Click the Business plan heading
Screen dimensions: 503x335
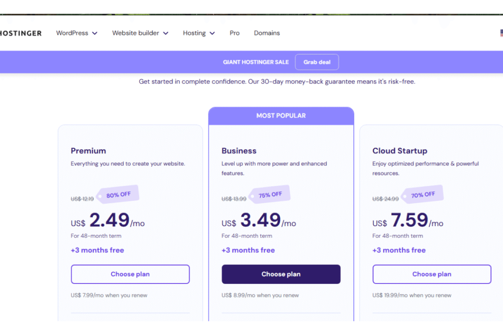[x=239, y=151]
